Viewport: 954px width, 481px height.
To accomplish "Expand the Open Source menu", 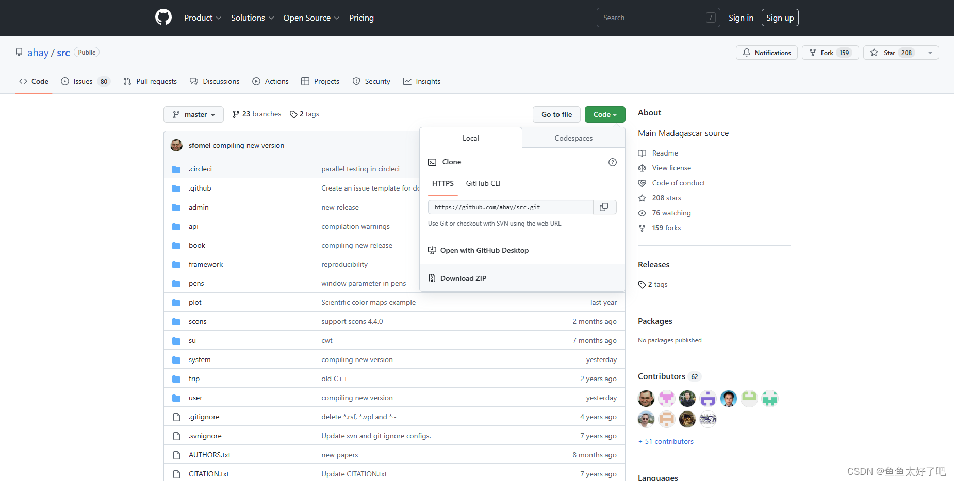I will point(311,18).
